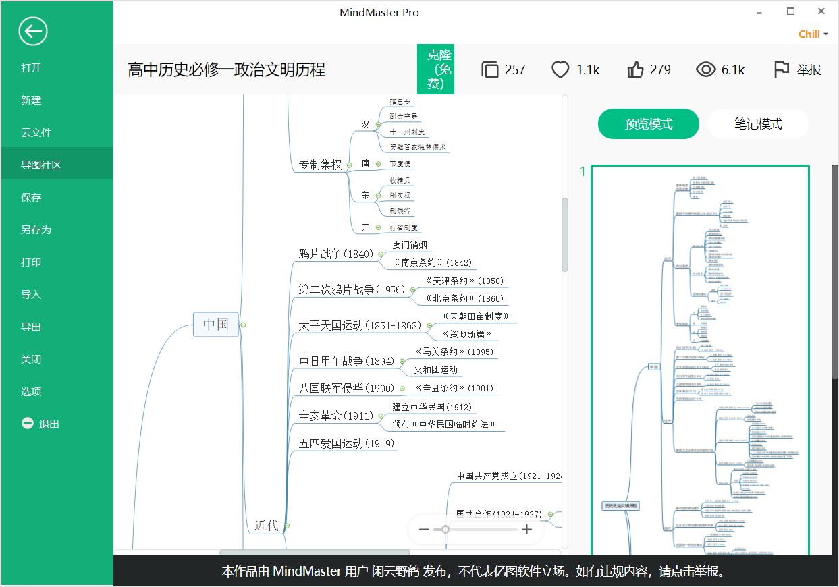Image resolution: width=839 pixels, height=587 pixels.
Task: Collapse the 近代 node branch
Action: tap(287, 526)
